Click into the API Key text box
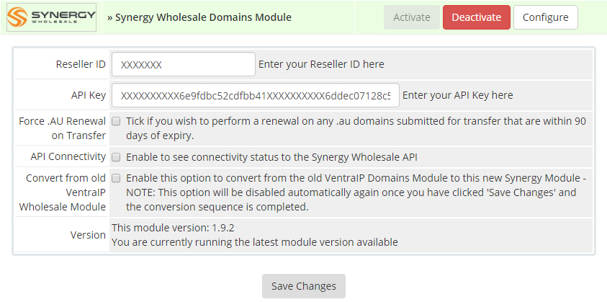607x302 pixels. pyautogui.click(x=255, y=95)
